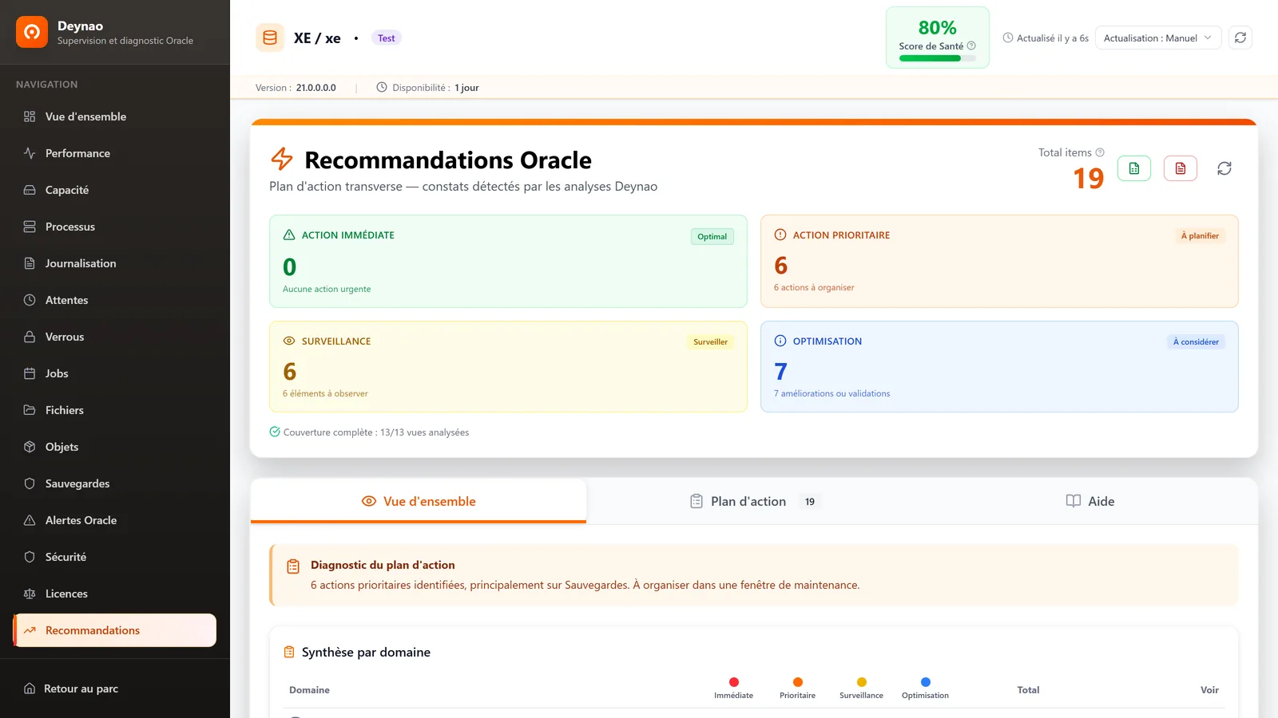Click the Total items help icon
This screenshot has height=718, width=1278.
1100,152
